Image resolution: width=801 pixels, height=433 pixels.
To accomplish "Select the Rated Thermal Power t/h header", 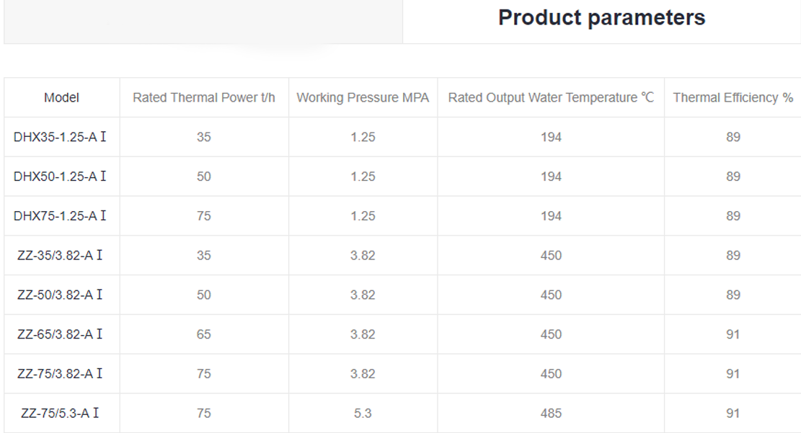I will click(x=204, y=97).
